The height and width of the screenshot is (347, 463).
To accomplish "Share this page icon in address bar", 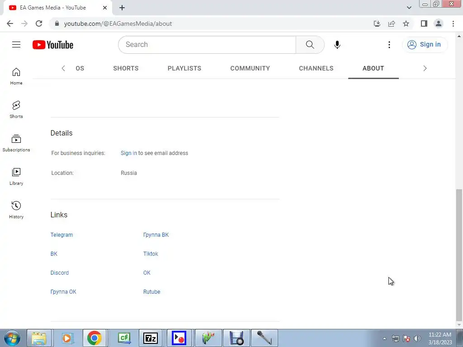I will tap(392, 23).
